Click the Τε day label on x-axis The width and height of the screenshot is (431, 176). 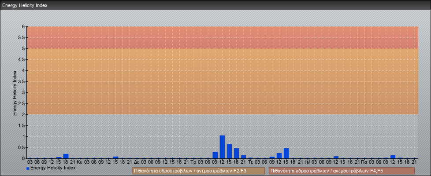(x=250, y=162)
